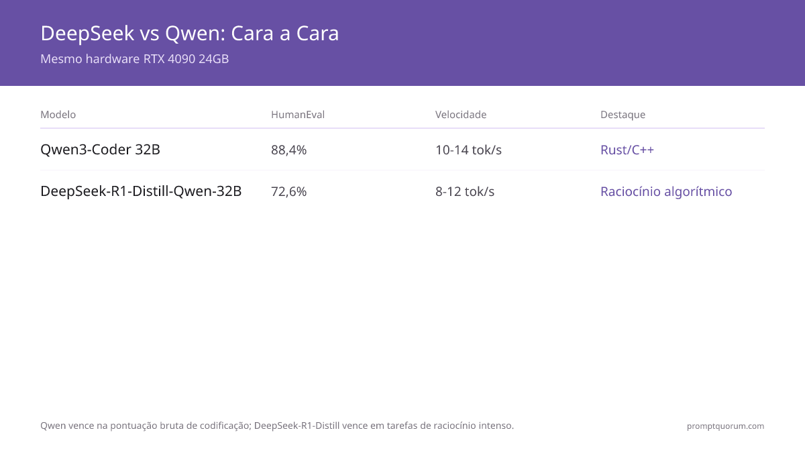Click the footnote beginning "Qwen vence na pontuação"

pyautogui.click(x=277, y=425)
